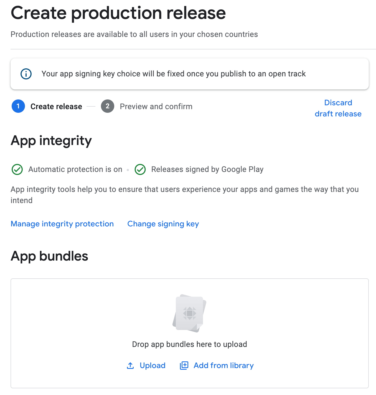Viewport: 376px width, 395px height.
Task: Click the green checkmark beside Automatic protection
Action: click(x=17, y=169)
